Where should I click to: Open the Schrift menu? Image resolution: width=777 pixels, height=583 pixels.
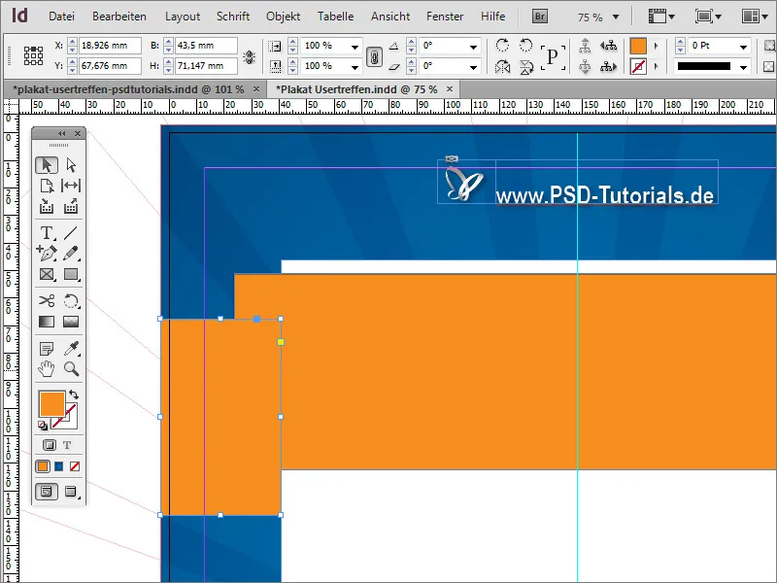(x=233, y=17)
